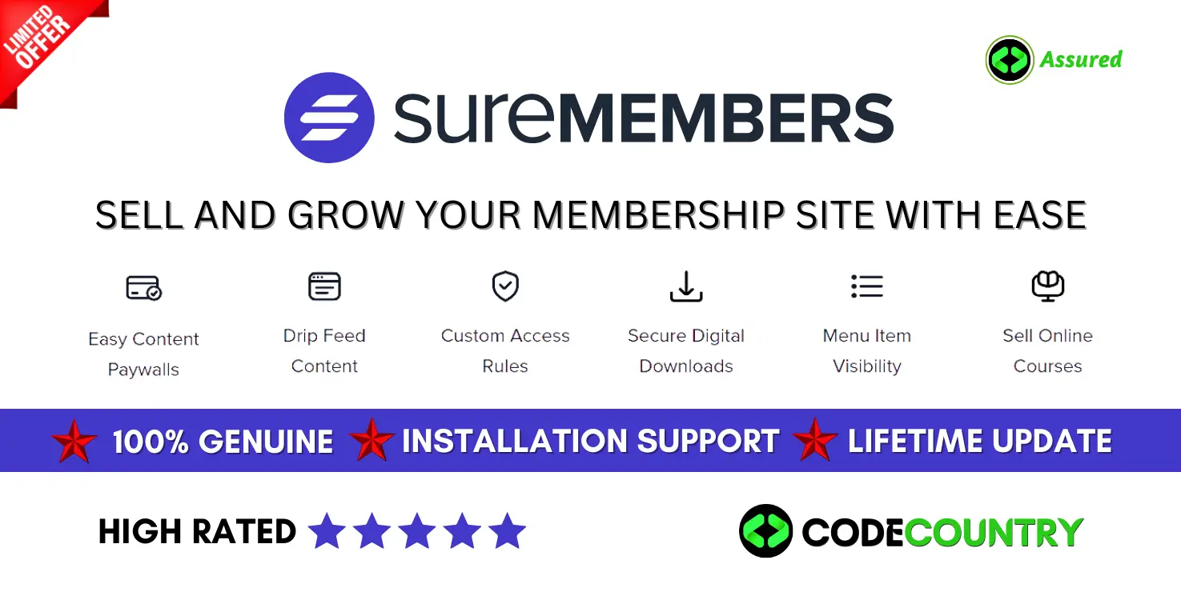
Task: Click the Secure Digital Downloads arrow icon
Action: point(686,286)
